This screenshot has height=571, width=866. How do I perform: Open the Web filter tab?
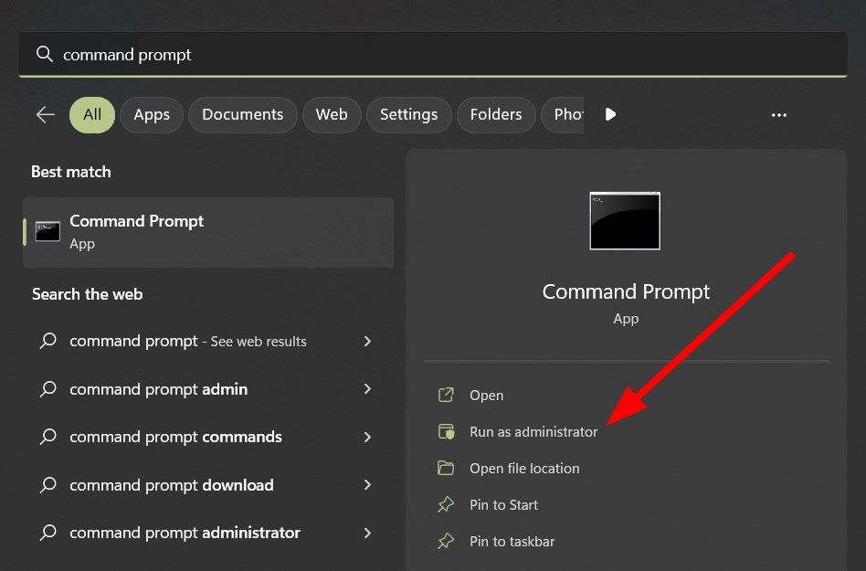pyautogui.click(x=332, y=114)
